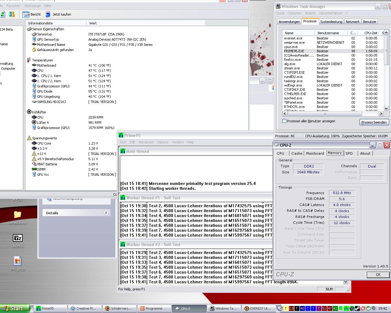The width and height of the screenshot is (391, 313).
Task: Switch to Programme taskbar button
Action: point(154,309)
